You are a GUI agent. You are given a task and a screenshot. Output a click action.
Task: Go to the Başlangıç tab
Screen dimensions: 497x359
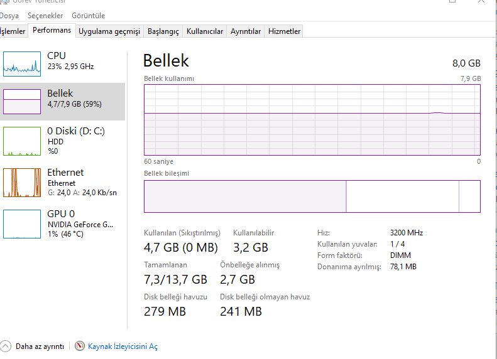(163, 31)
